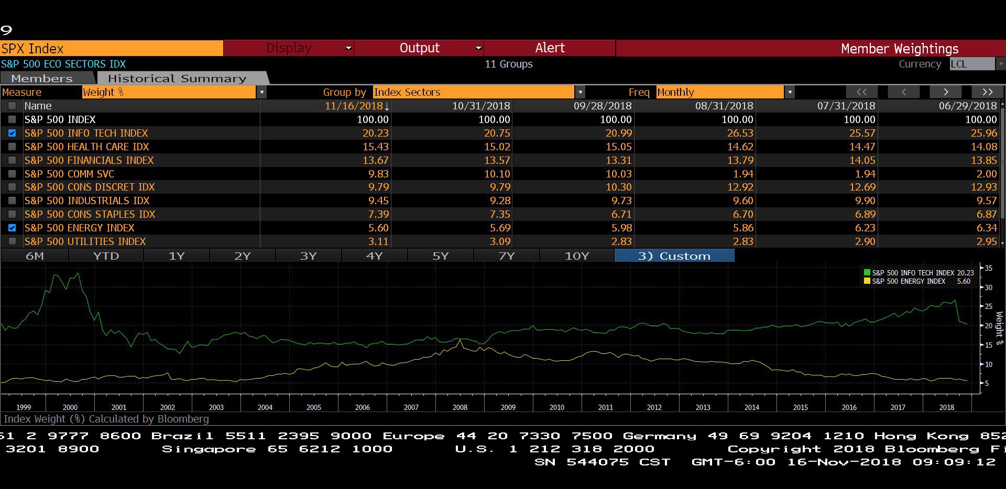Click the Member Weightings title
Image resolution: width=1006 pixels, height=489 pixels.
click(x=900, y=49)
